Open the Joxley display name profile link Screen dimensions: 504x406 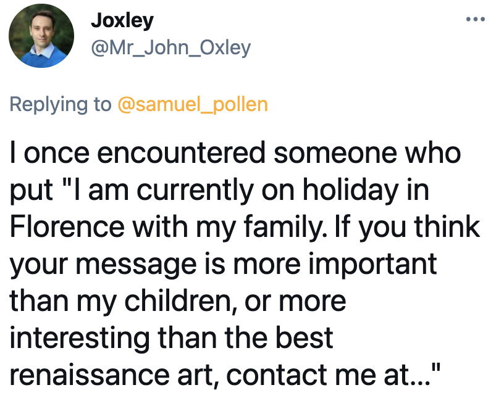pyautogui.click(x=122, y=21)
